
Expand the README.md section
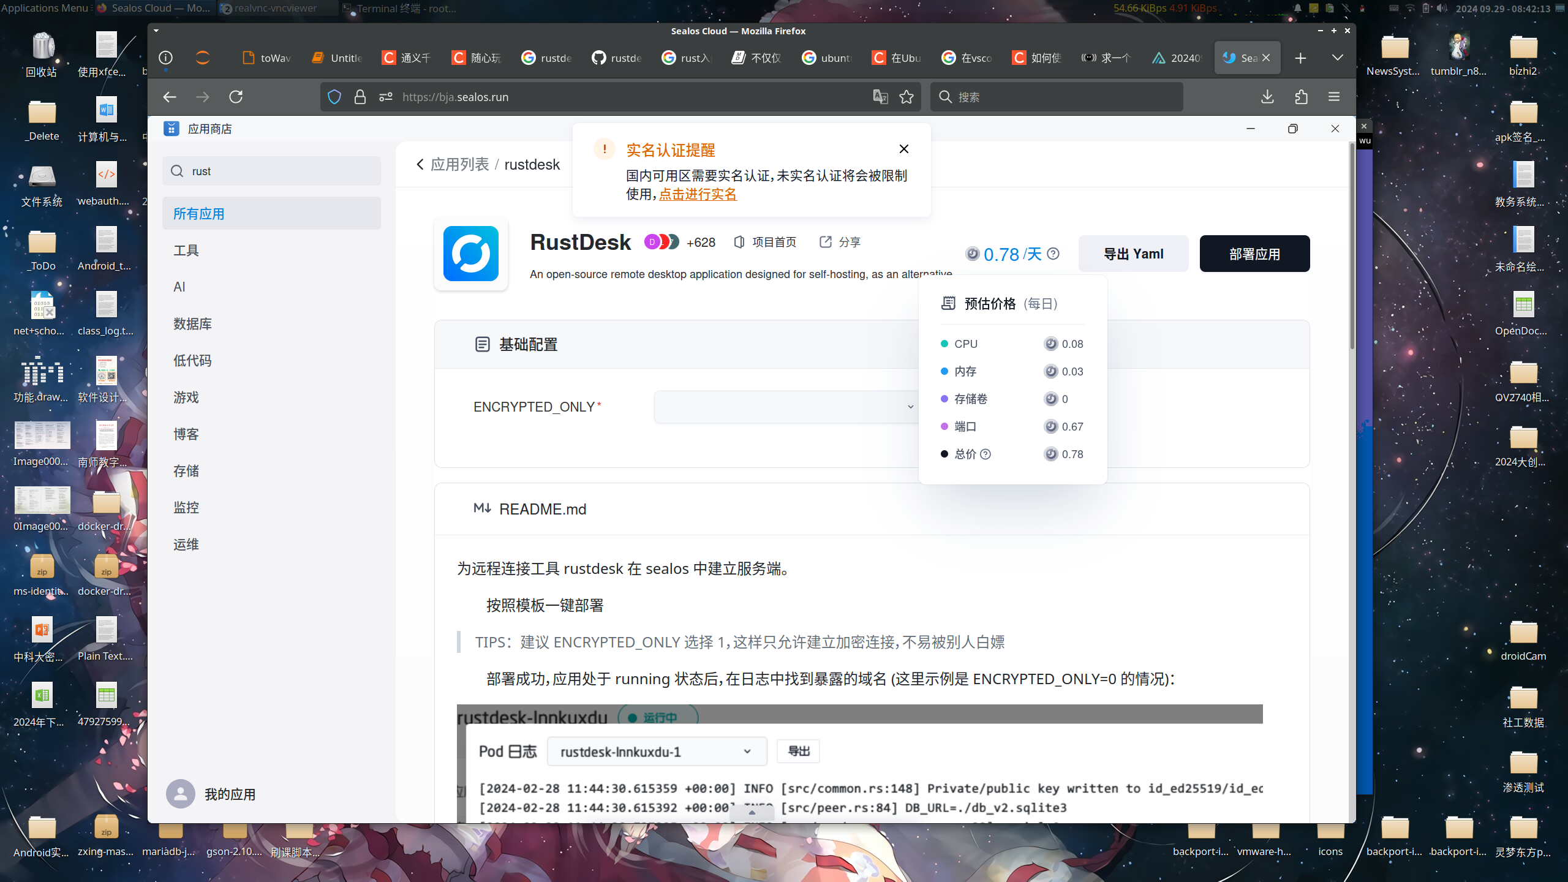coord(543,508)
